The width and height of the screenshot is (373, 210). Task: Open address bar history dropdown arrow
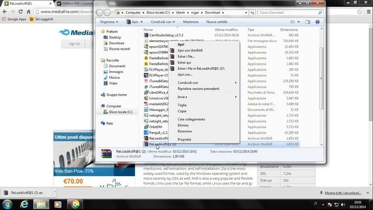click(246, 13)
